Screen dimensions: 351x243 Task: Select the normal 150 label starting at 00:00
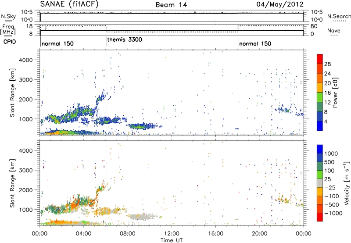[x=57, y=43]
